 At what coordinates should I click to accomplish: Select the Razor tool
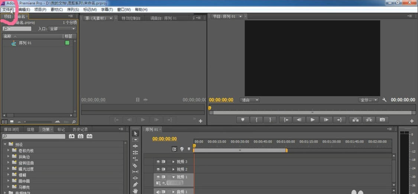[135, 165]
